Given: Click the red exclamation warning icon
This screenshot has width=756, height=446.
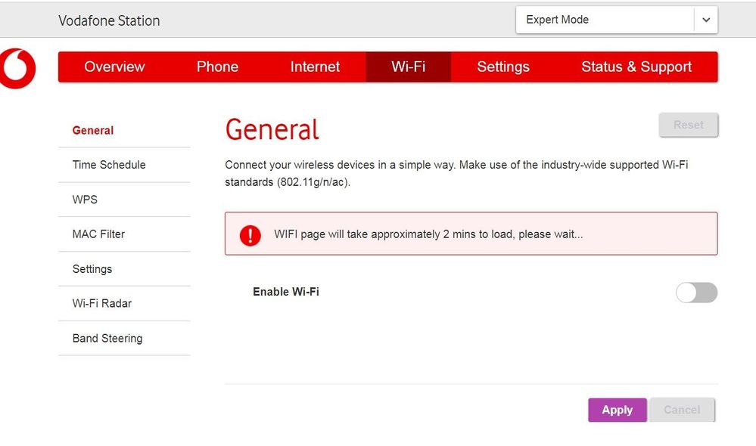Looking at the screenshot, I should (x=250, y=235).
